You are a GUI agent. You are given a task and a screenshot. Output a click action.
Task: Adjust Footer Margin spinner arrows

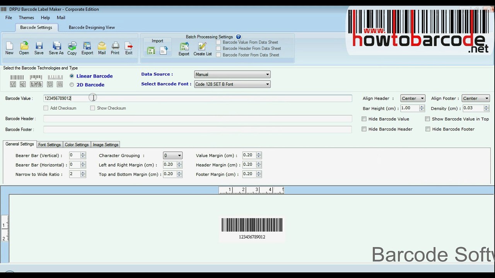[259, 174]
